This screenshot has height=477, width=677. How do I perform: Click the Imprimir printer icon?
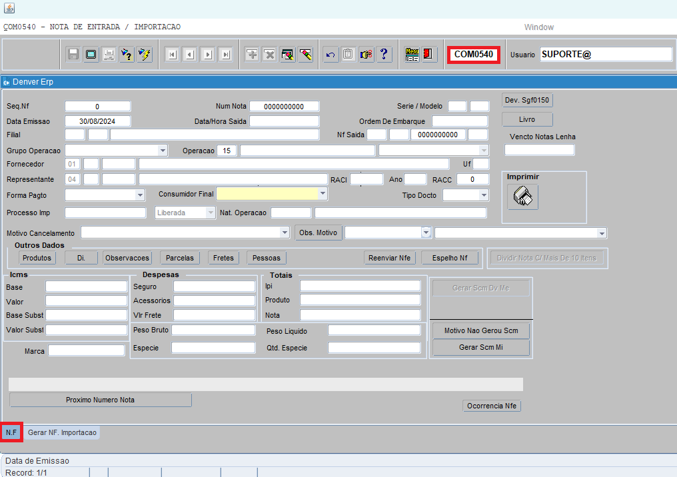[523, 197]
